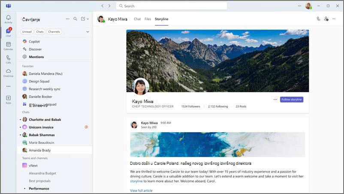Select the Amanda Brady chat

pos(54,150)
